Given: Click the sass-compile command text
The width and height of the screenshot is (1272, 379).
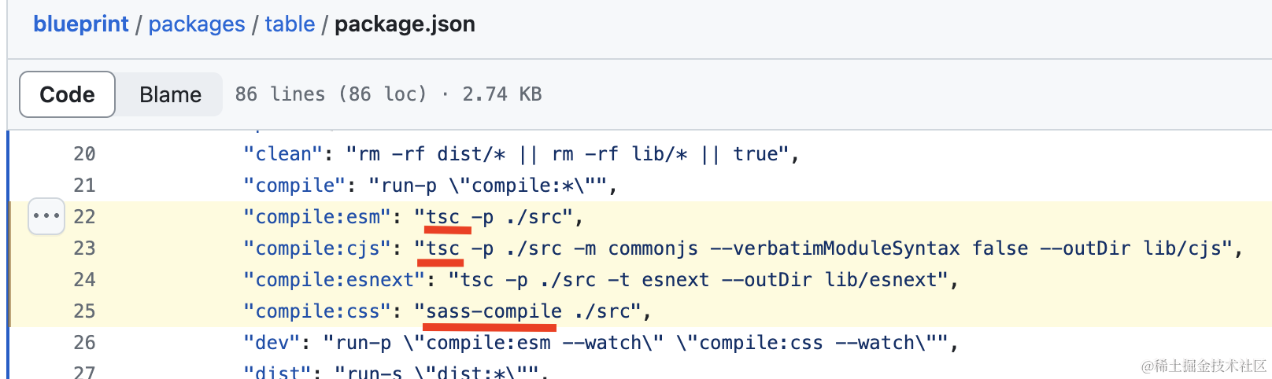Looking at the screenshot, I should click(494, 311).
